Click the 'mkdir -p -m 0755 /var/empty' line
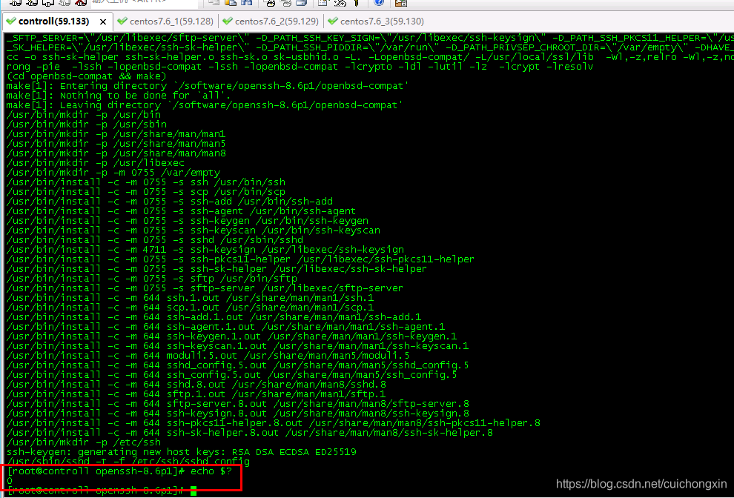The height and width of the screenshot is (498, 734). point(113,173)
